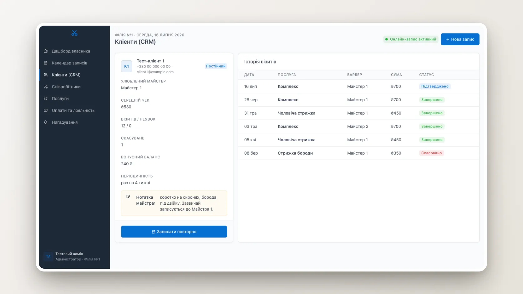Open Послуги section
The height and width of the screenshot is (294, 523).
(74, 98)
